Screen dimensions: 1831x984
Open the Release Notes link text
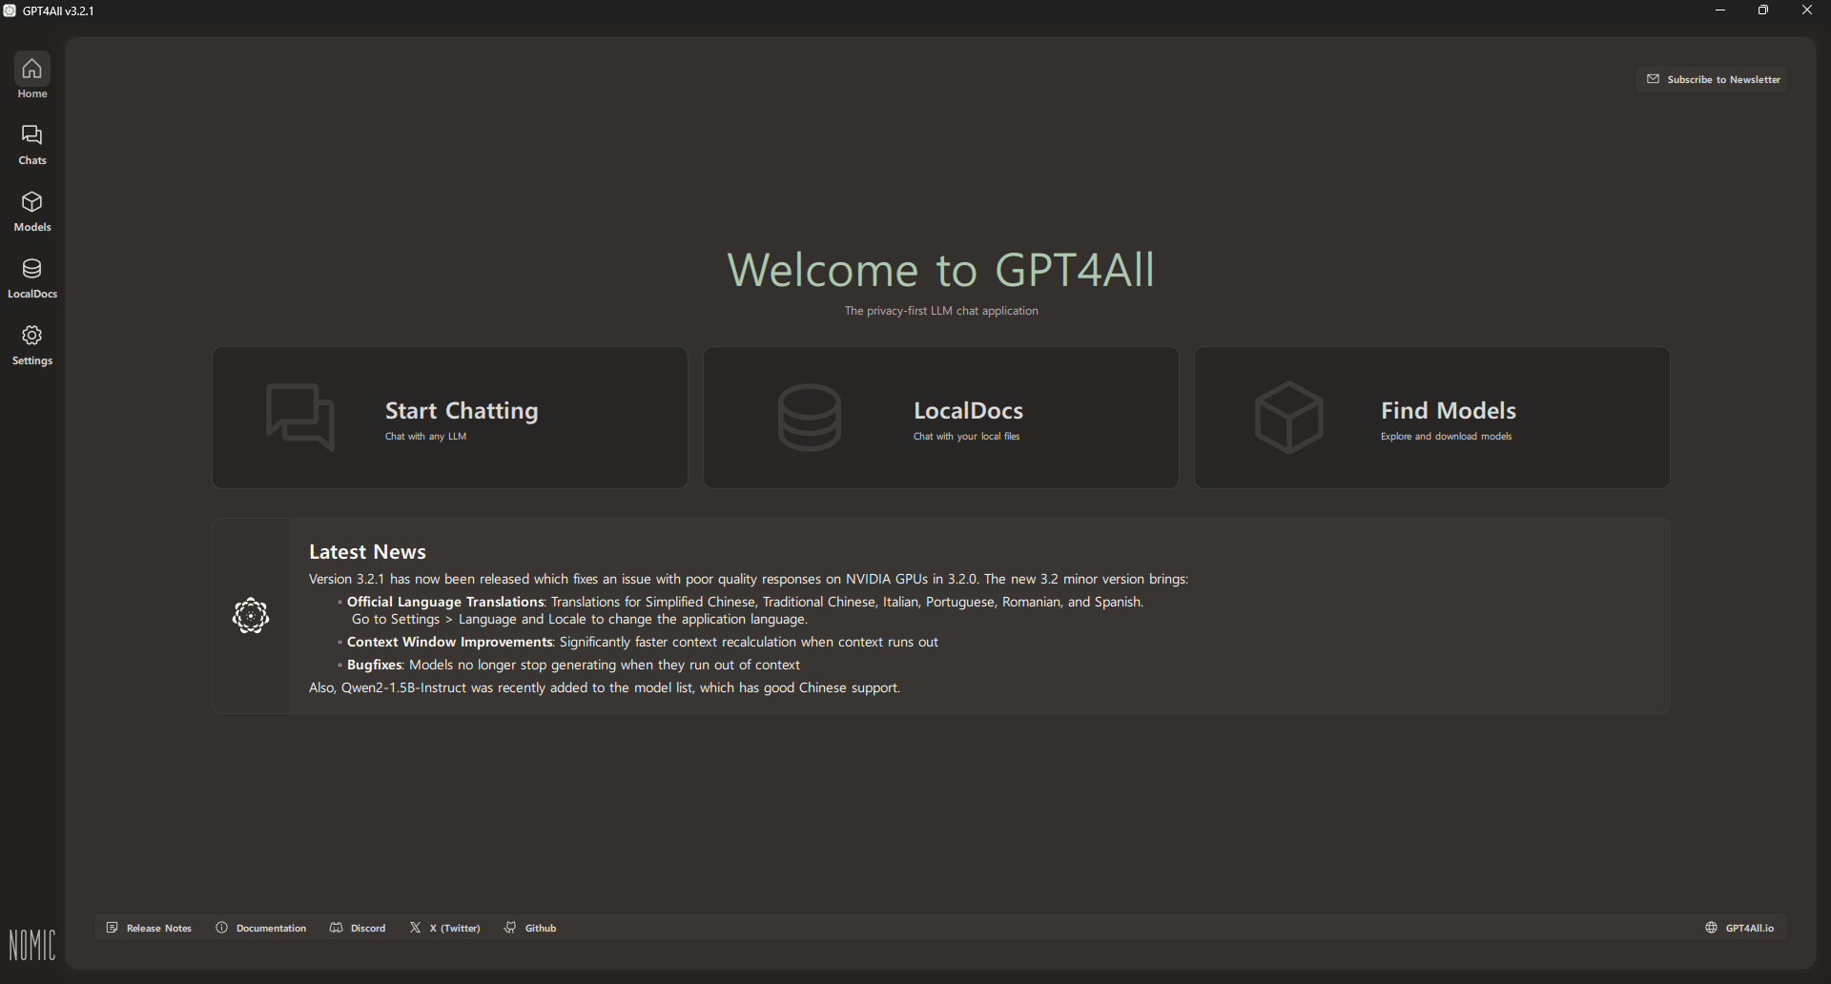point(158,928)
